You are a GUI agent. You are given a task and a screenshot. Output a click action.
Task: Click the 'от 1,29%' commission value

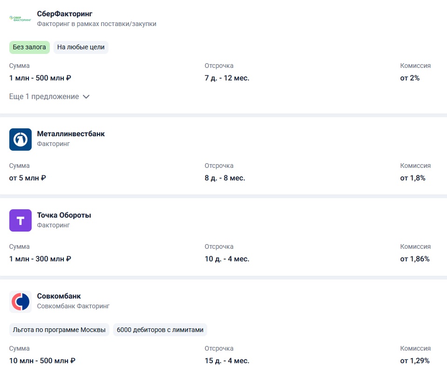click(415, 360)
